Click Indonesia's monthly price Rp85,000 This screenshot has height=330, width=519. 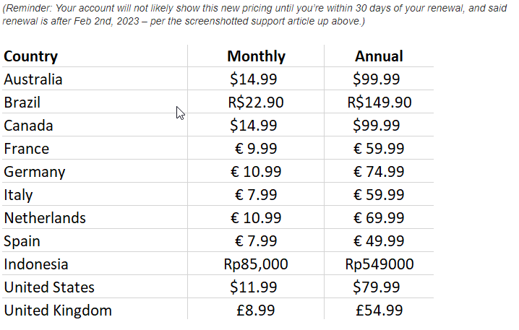(x=256, y=264)
